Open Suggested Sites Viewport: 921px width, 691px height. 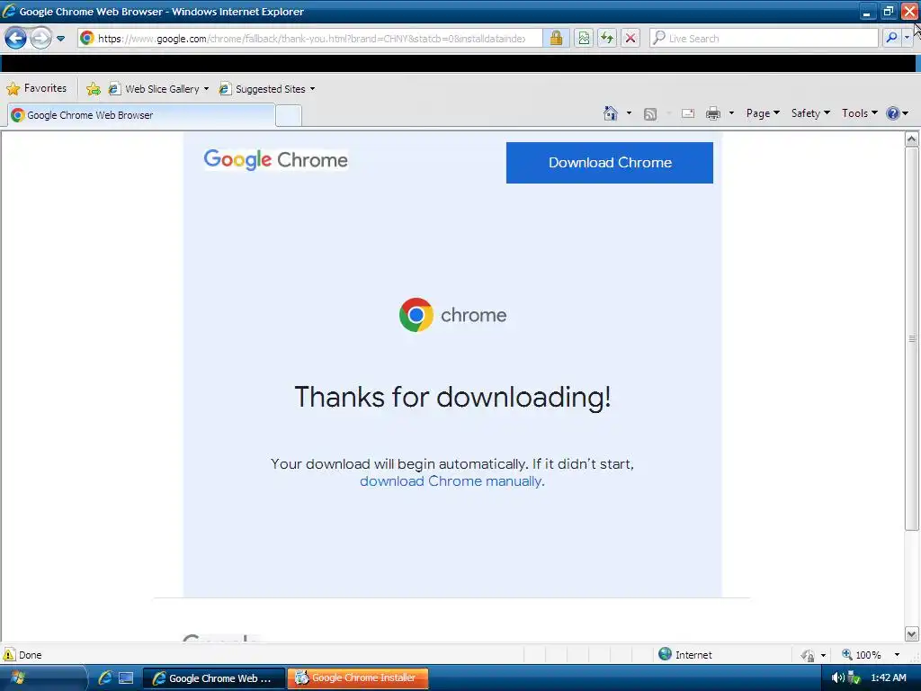click(x=263, y=89)
